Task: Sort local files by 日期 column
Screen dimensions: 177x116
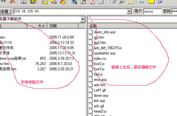Action: [63, 26]
